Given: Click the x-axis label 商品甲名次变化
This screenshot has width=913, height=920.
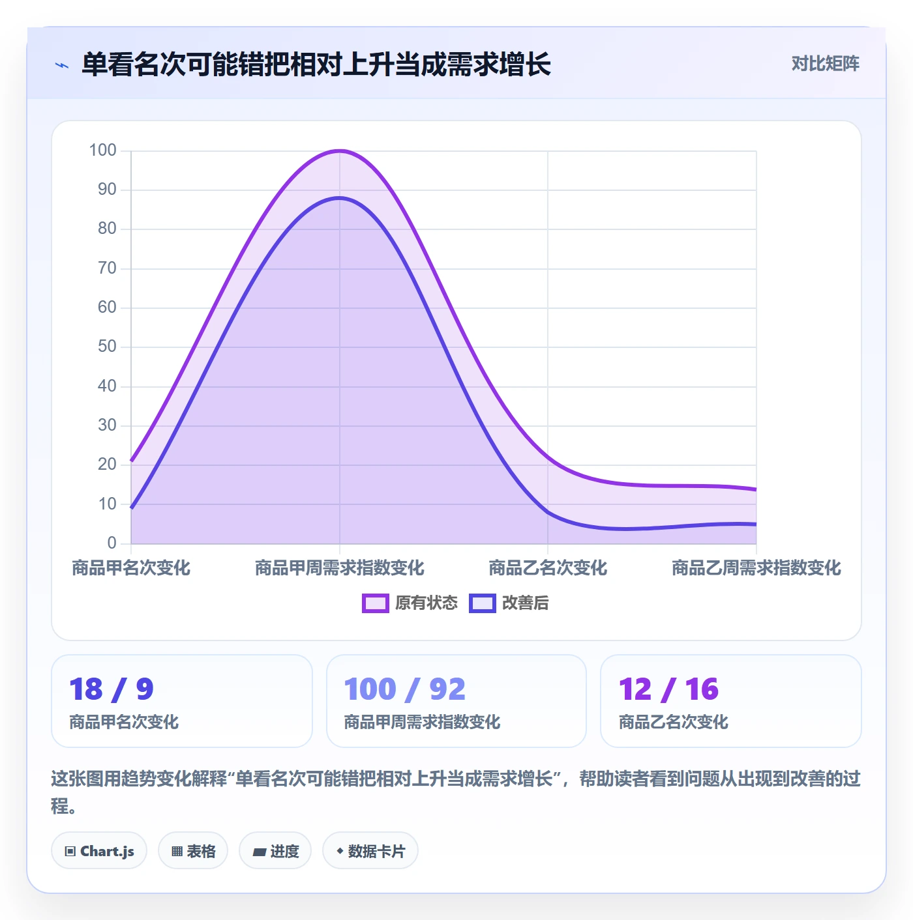Looking at the screenshot, I should click(131, 568).
